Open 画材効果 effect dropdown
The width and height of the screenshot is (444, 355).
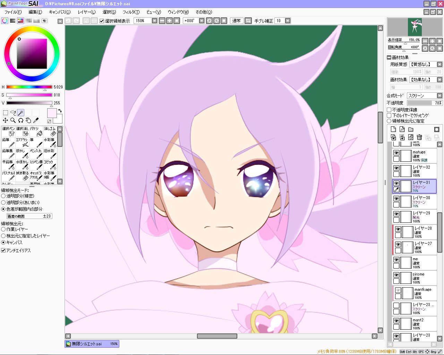[439, 80]
